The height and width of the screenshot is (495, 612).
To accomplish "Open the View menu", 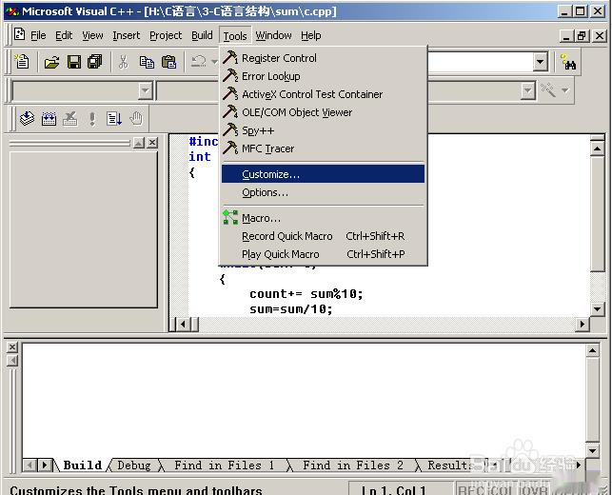I will pyautogui.click(x=92, y=35).
